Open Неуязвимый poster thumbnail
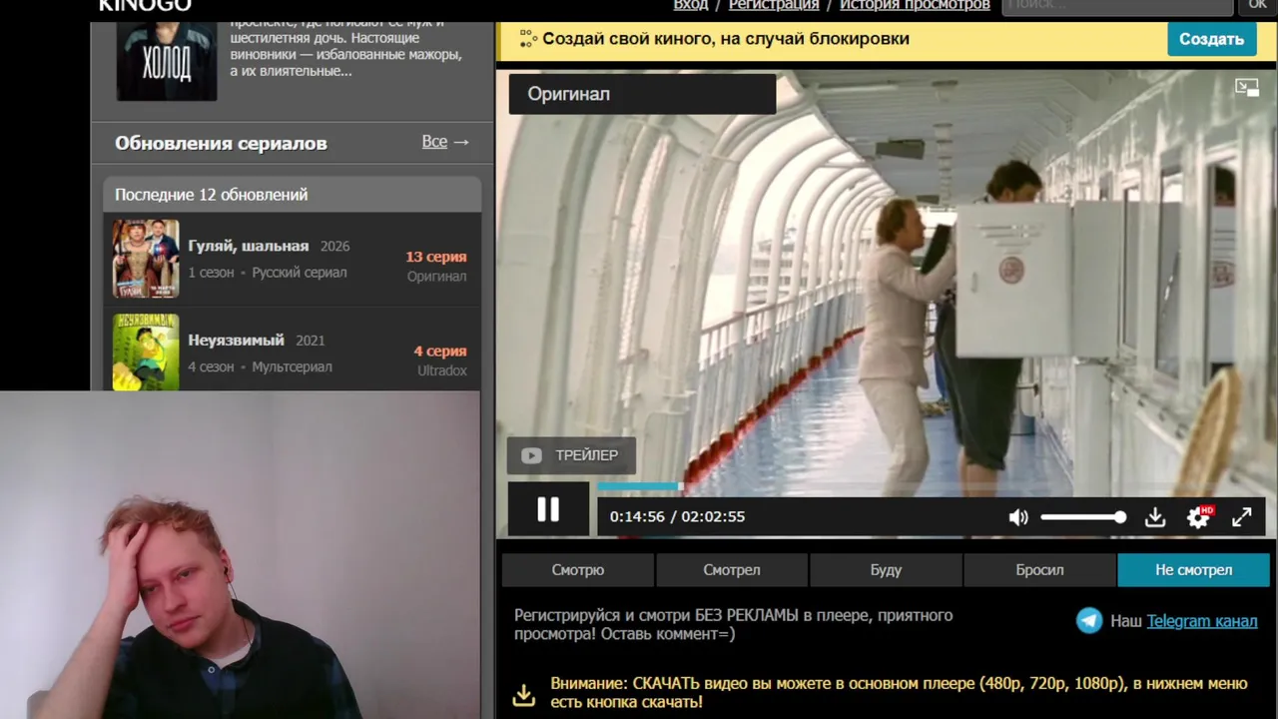The image size is (1278, 719). click(x=146, y=352)
